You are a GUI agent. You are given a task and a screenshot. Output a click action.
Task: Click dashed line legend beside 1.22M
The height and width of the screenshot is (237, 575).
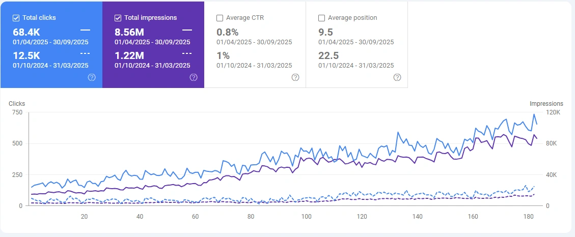coord(187,53)
